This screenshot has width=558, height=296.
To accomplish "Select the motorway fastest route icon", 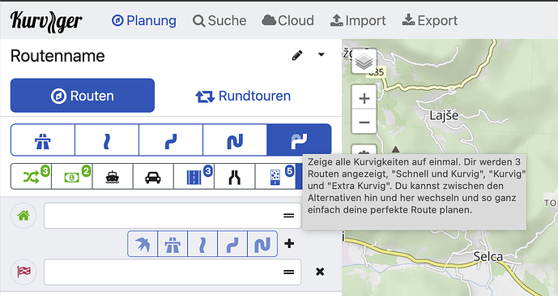I will (x=43, y=140).
